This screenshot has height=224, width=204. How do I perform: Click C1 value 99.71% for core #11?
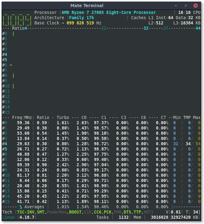(101, 180)
